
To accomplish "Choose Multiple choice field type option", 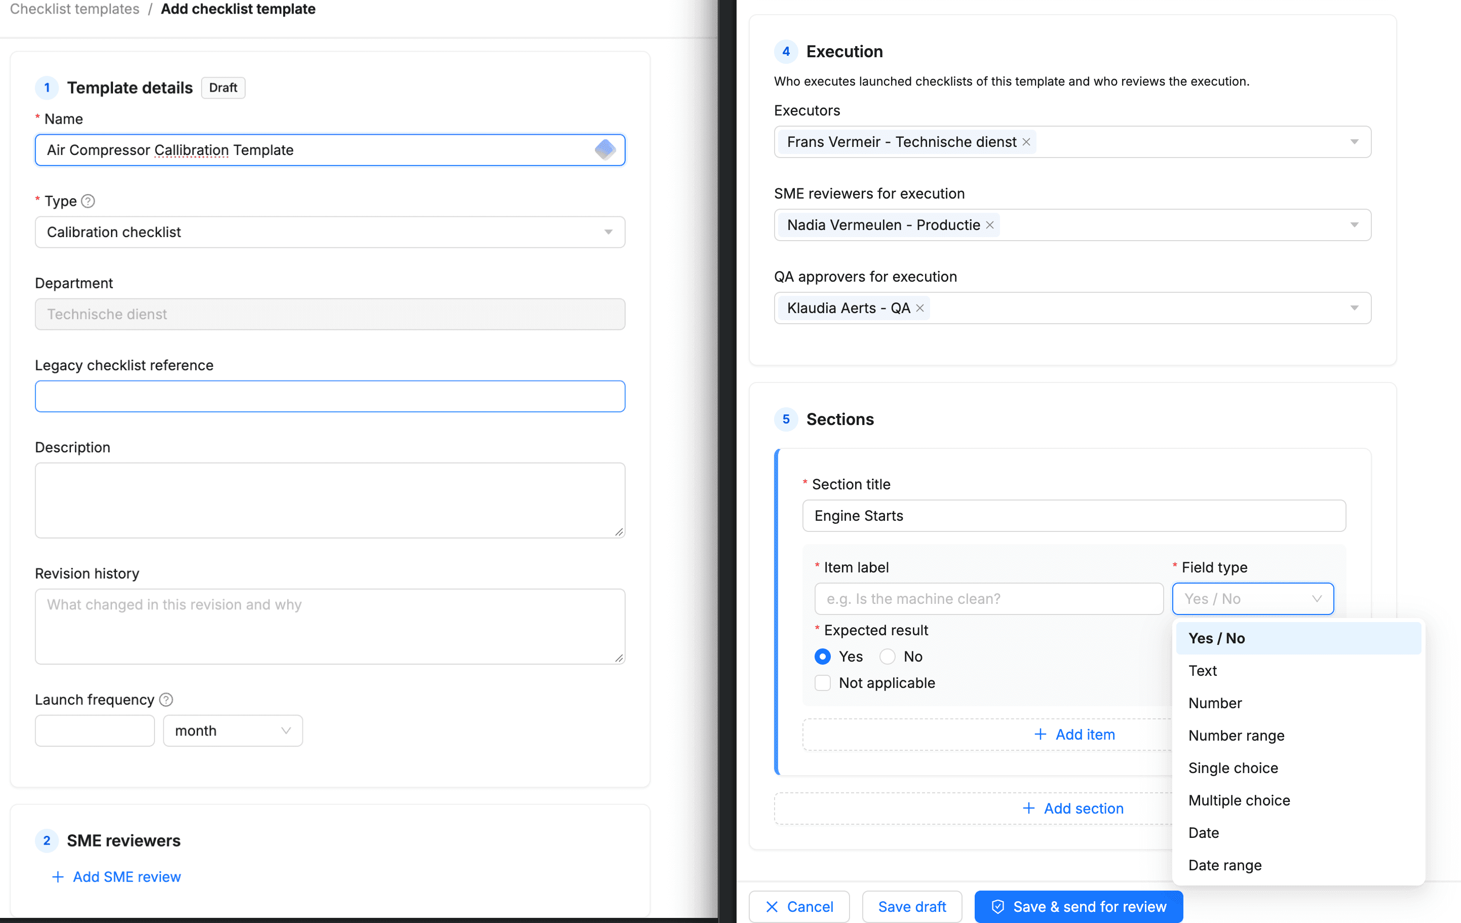I will pos(1298,800).
